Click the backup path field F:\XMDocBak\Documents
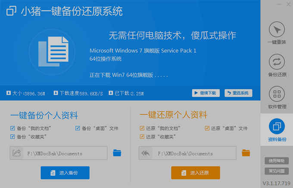Image resolution: width=293 pixels, height=188 pixels. point(59,153)
